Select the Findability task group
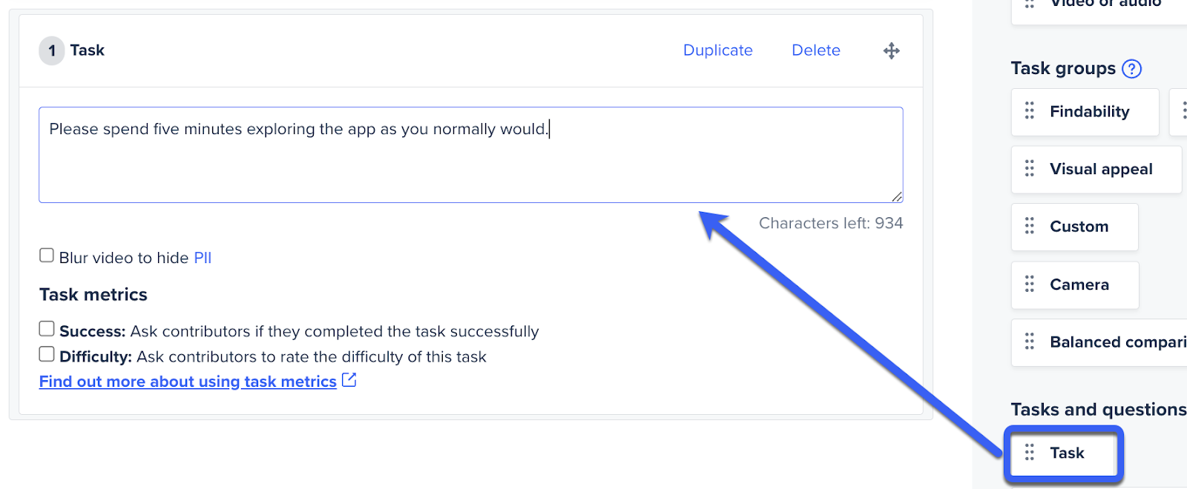This screenshot has height=489, width=1187. [1089, 112]
